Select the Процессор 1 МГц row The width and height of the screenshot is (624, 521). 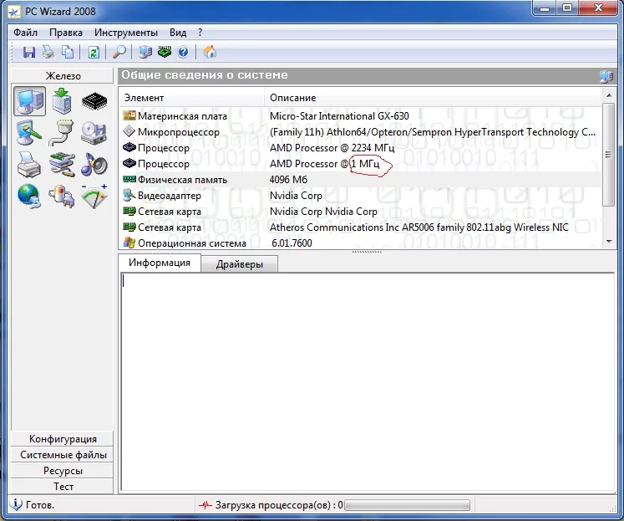click(x=360, y=164)
